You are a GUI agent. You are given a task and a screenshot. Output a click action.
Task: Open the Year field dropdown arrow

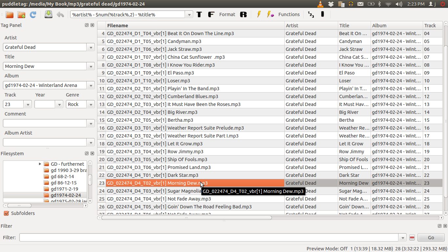[59, 104]
